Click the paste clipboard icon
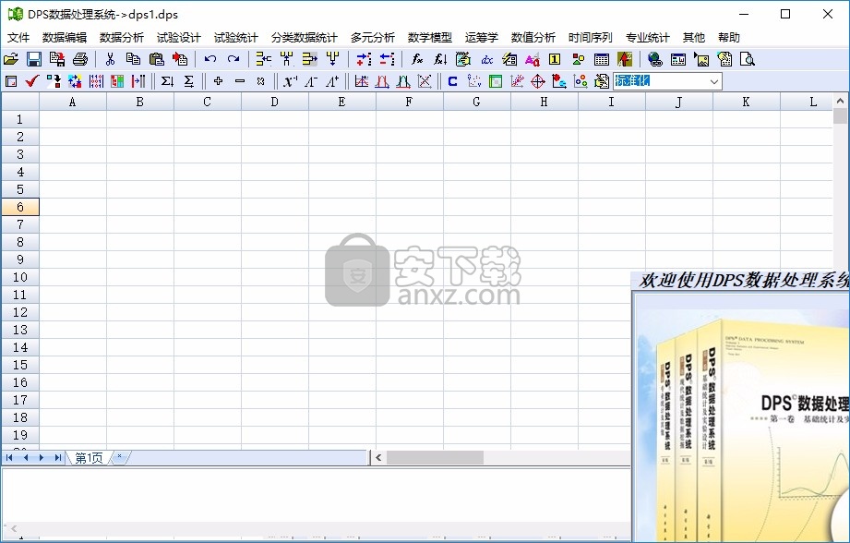The image size is (850, 543). point(157,59)
